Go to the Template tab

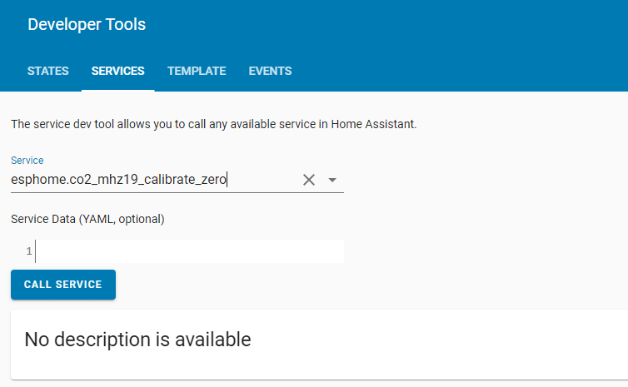197,71
